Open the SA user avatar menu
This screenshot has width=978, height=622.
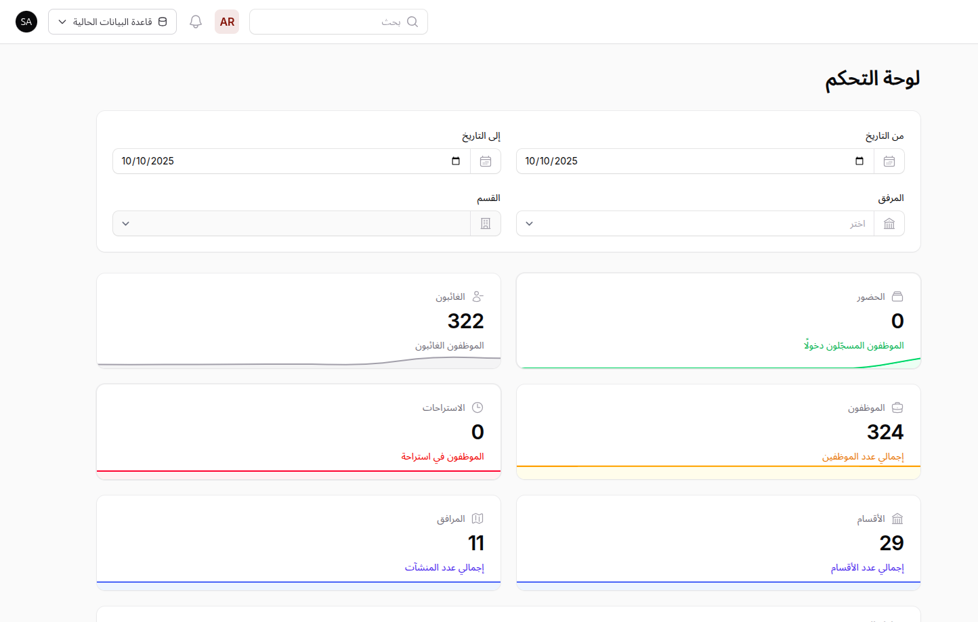26,22
